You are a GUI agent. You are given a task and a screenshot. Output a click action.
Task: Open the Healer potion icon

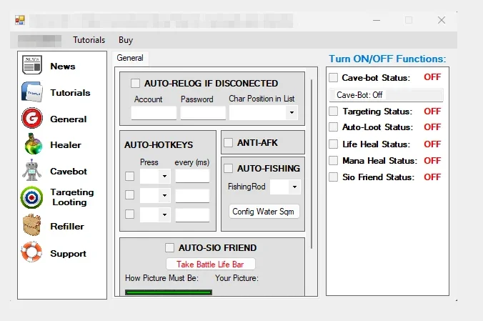(x=34, y=144)
